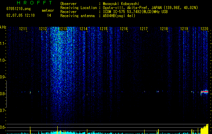
Task: Click the 0.8 frequency axis label
Action: coord(3,94)
